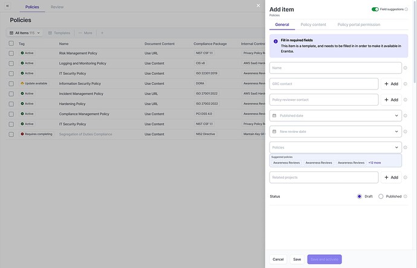Open the Policy portal permission tab
417x268 pixels.
[x=358, y=24]
